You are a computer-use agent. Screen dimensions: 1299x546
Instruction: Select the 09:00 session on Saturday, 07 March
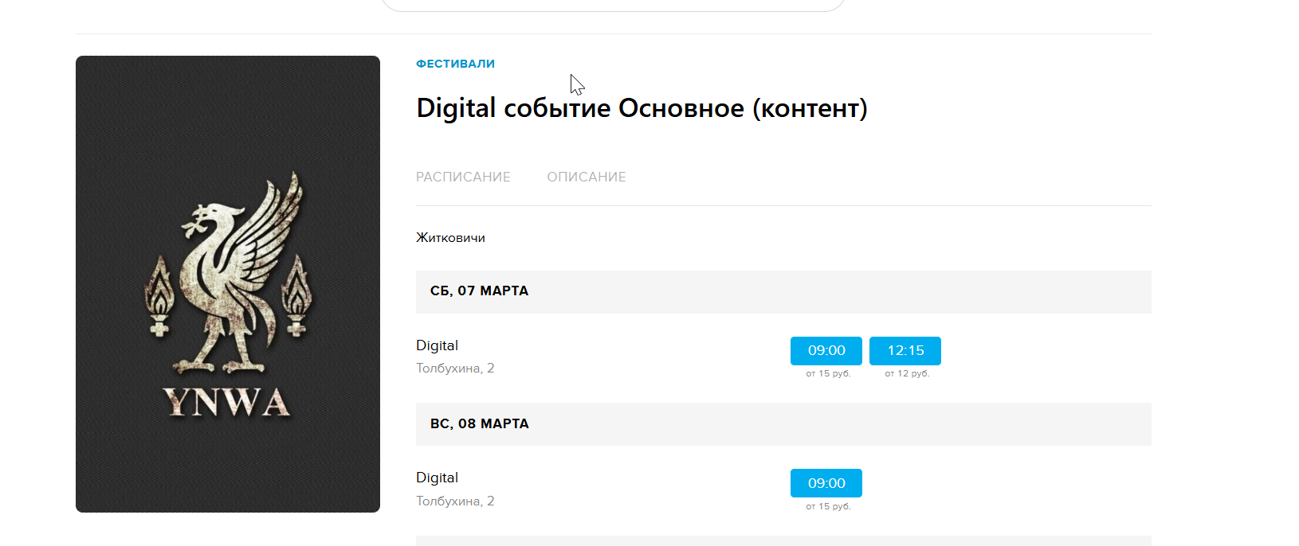click(826, 350)
